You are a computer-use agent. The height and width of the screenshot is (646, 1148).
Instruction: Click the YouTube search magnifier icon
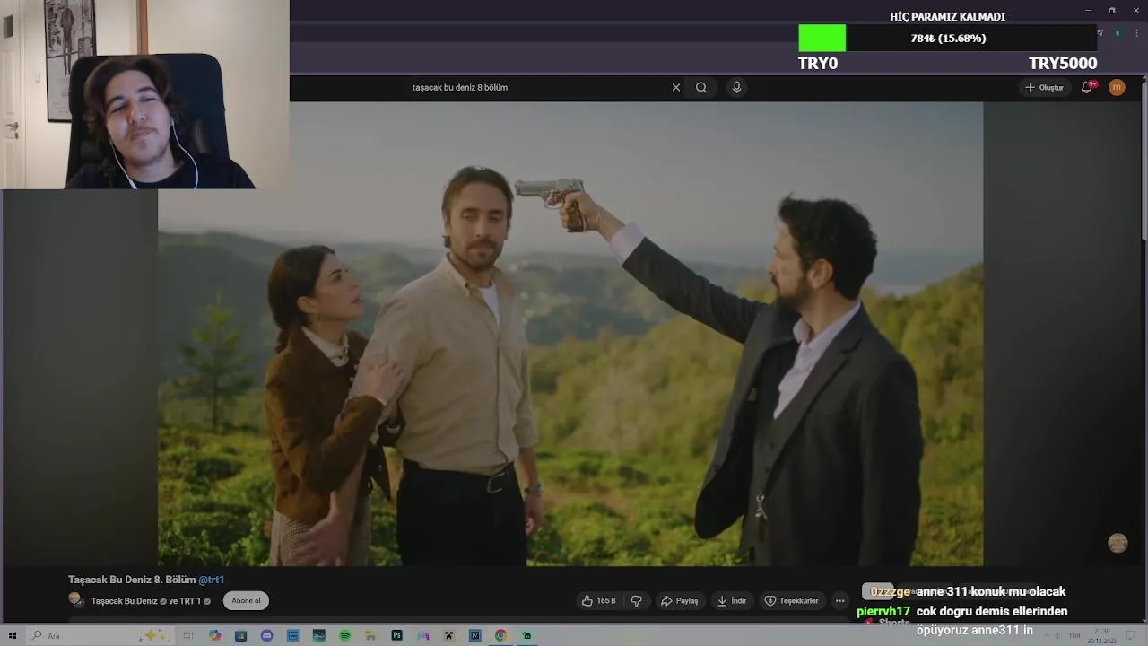coord(701,87)
